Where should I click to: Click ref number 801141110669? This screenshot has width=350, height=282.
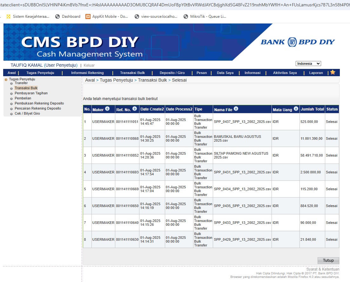point(127,189)
